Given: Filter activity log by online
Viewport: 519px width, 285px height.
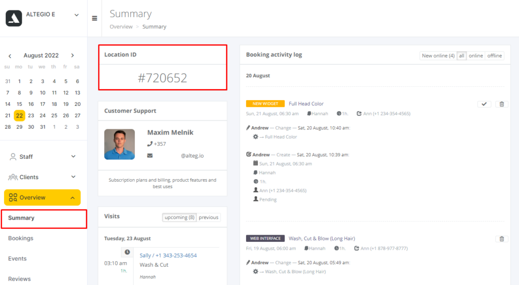Looking at the screenshot, I should pos(475,56).
